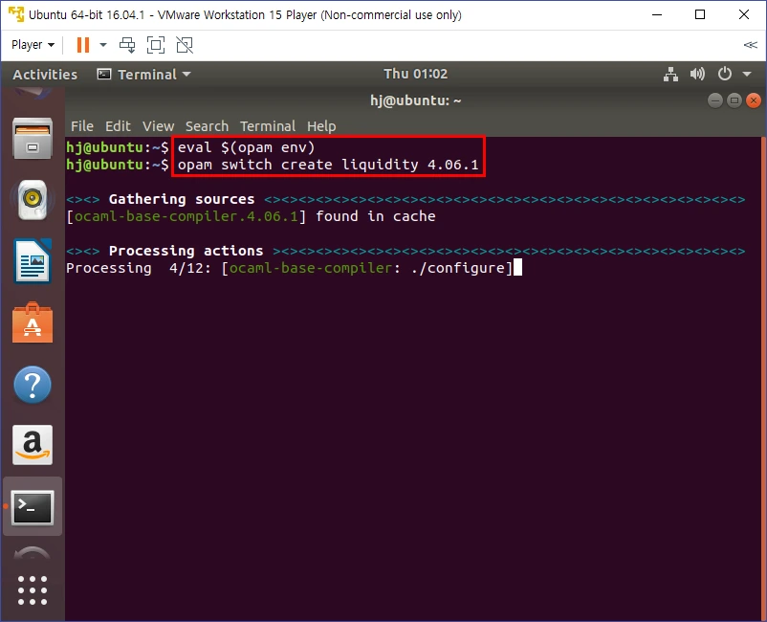Click the terminal window title hj@ubuntu: ~
Image resolution: width=767 pixels, height=622 pixels.
coord(415,100)
